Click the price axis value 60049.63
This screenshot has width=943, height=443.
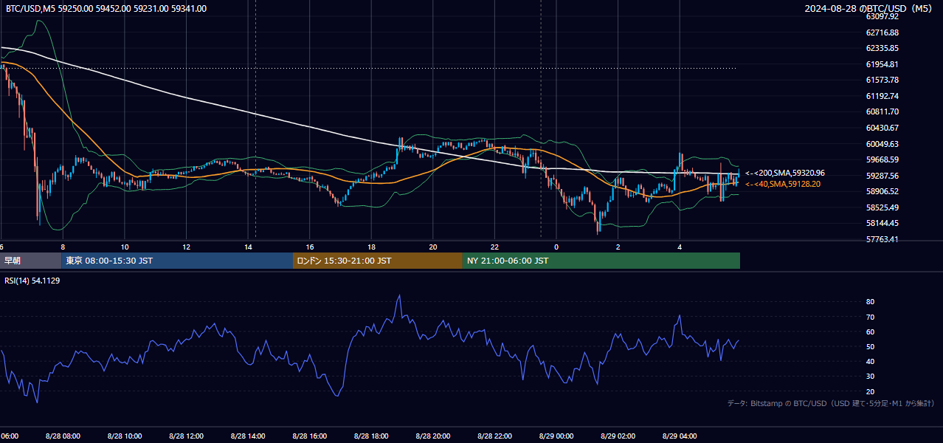882,144
